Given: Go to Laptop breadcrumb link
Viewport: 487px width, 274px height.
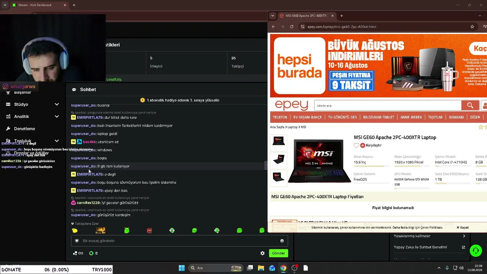Looking at the screenshot, I should pyautogui.click(x=292, y=127).
